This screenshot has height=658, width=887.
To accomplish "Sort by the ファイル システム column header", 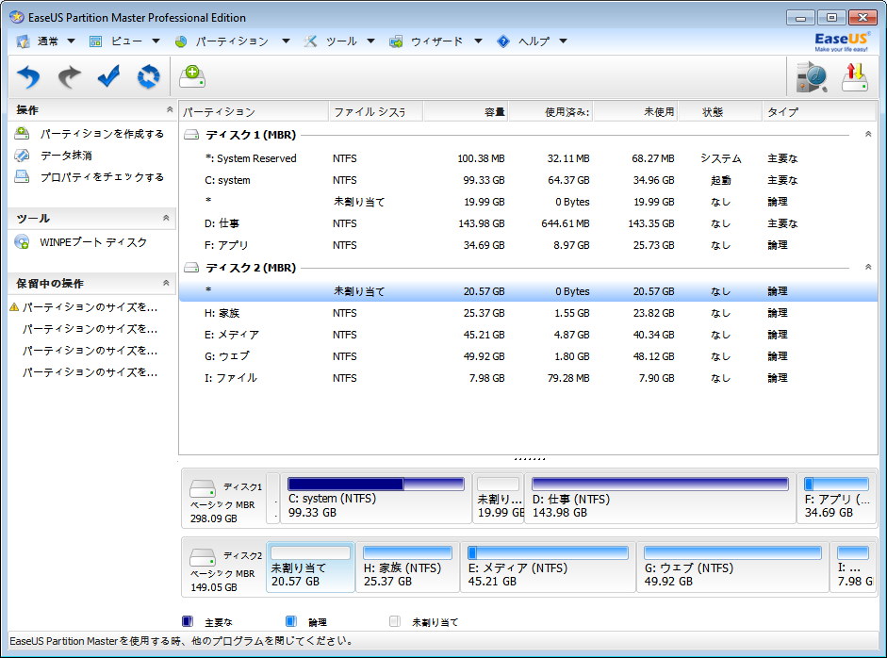I will (375, 112).
